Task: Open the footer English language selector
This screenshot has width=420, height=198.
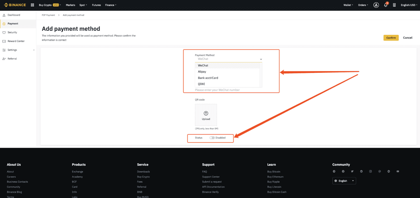Action: (344, 181)
